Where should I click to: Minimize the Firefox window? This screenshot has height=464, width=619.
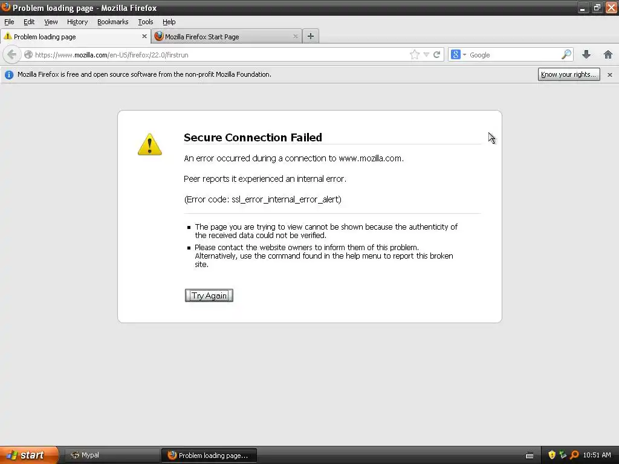click(x=582, y=8)
